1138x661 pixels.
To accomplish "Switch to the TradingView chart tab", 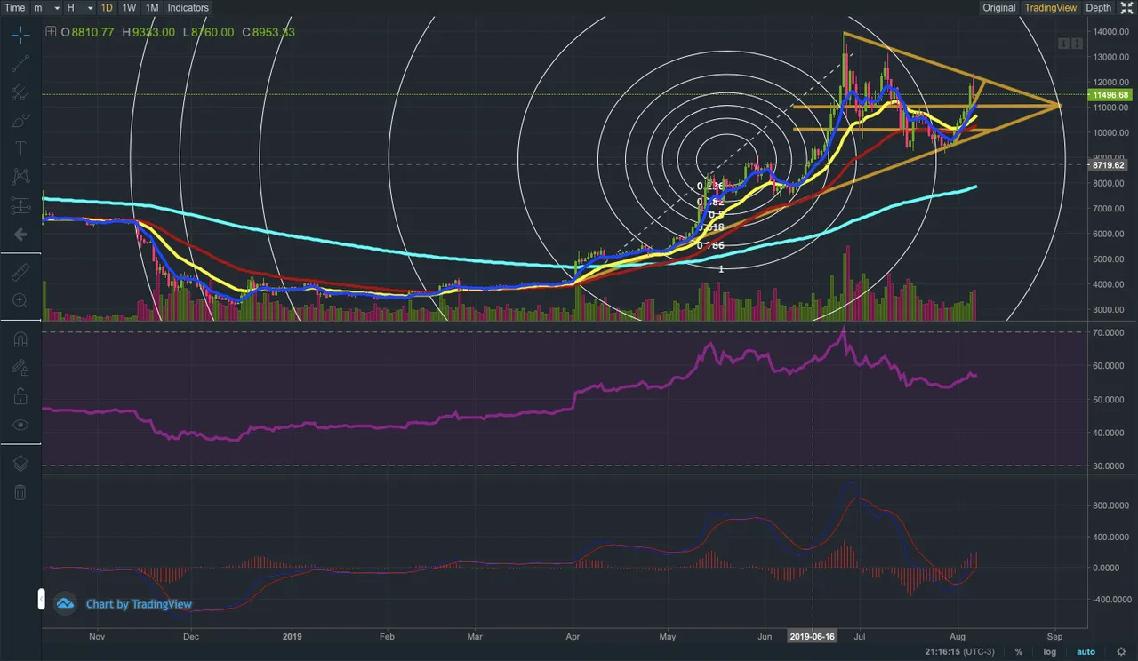I will pos(1050,8).
